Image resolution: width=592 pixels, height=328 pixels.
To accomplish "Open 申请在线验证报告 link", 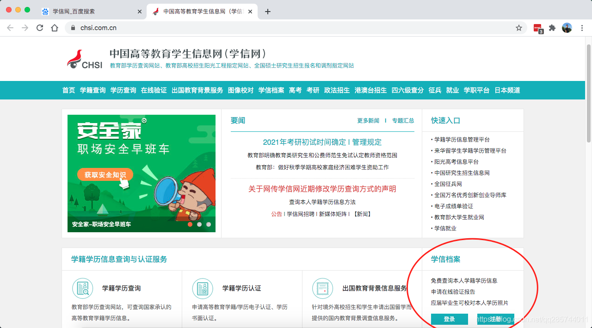I will click(453, 292).
